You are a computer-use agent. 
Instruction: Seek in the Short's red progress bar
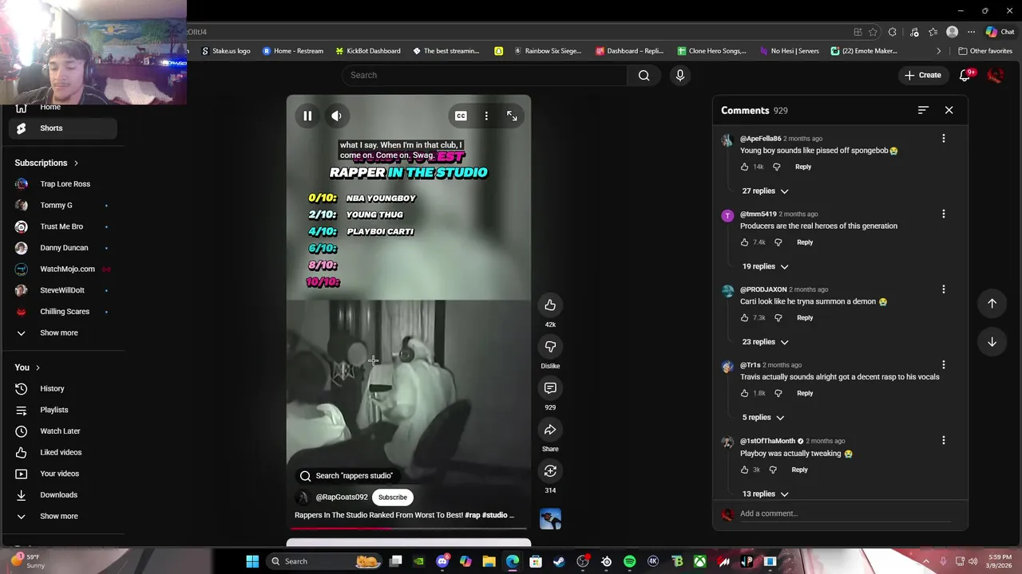[409, 528]
